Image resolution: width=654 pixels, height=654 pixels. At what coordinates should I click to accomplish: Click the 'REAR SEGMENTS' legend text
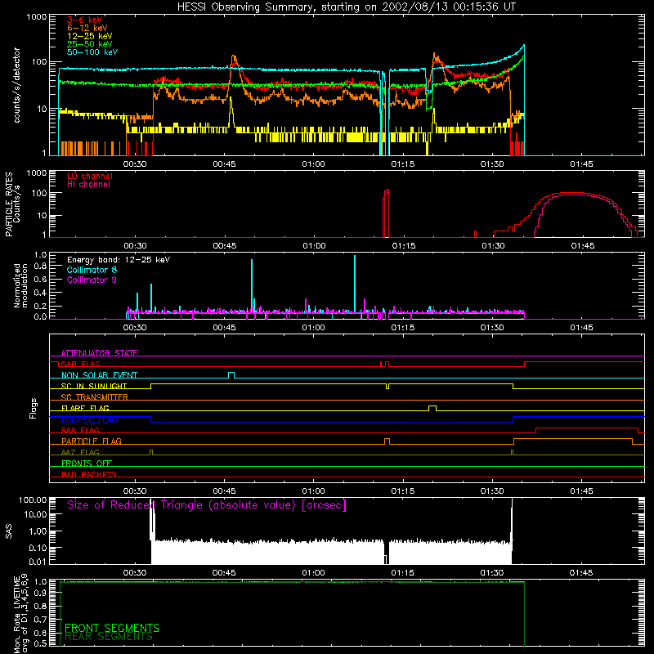109,637
